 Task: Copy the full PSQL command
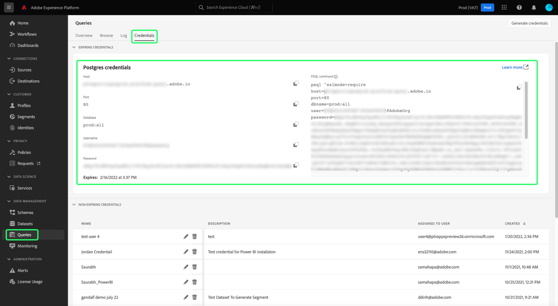click(519, 86)
